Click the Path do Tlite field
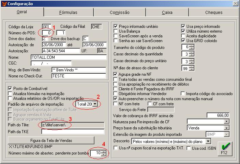240x164 pixels. [73, 125]
